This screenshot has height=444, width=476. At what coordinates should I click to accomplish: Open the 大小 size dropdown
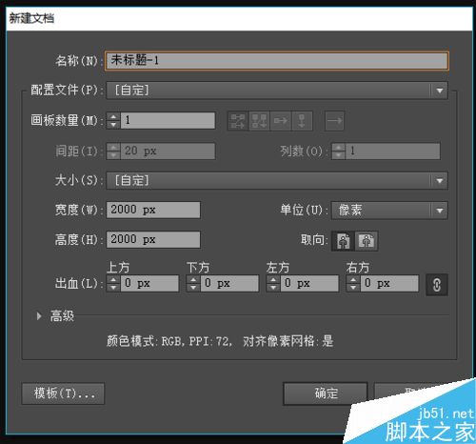tap(277, 181)
